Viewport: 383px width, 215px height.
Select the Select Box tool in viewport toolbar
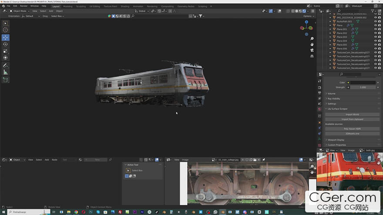click(5, 23)
